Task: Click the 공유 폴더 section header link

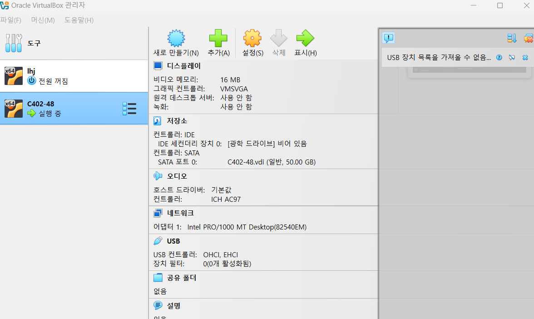Action: point(182,278)
